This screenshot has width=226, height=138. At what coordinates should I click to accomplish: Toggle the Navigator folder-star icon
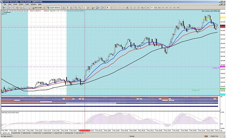pos(21,8)
